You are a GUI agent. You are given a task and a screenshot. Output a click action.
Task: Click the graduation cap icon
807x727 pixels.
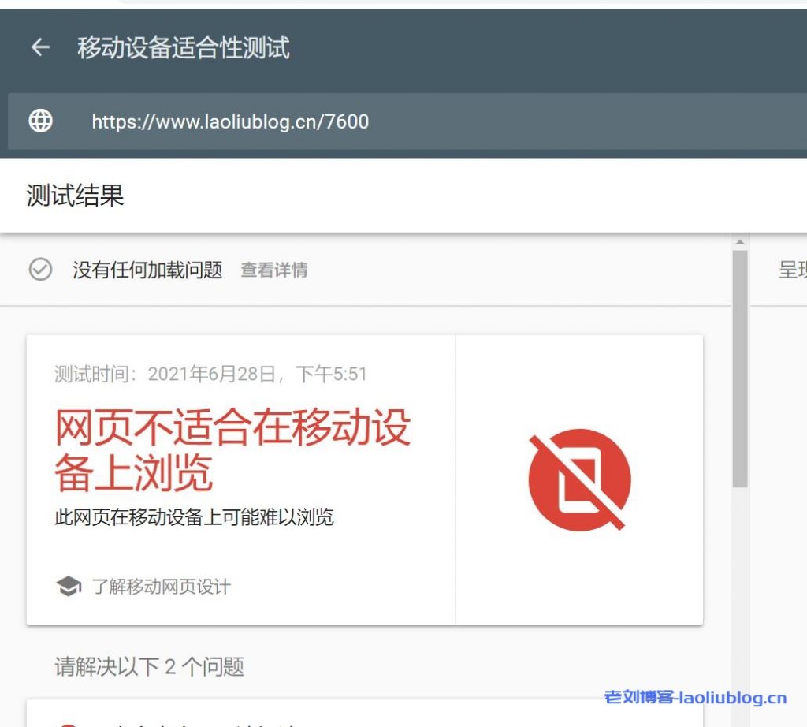tap(69, 587)
